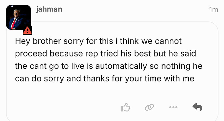
Task: Open the three-dot more actions menu
Action: coord(173,107)
